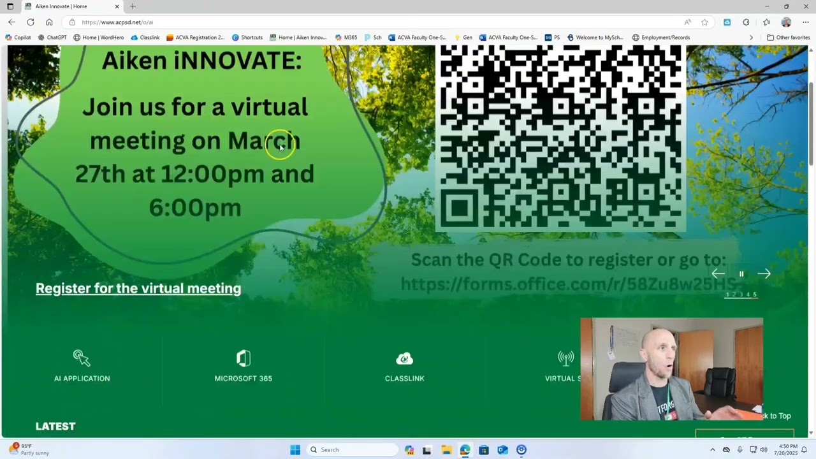Open the browser extensions icon
This screenshot has height=459, width=816.
coord(746,22)
